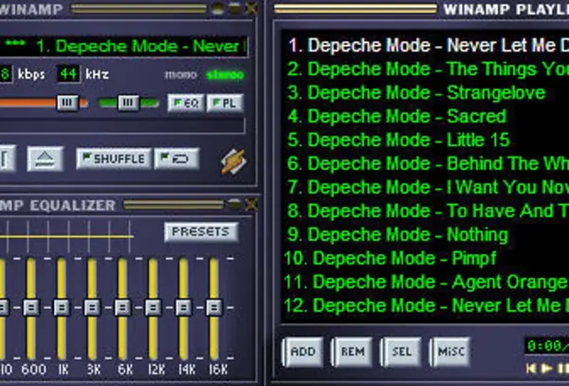Click the equalizer frequency response graph
569x386 pixels.
(67, 236)
